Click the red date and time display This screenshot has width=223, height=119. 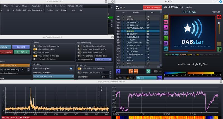152,8
